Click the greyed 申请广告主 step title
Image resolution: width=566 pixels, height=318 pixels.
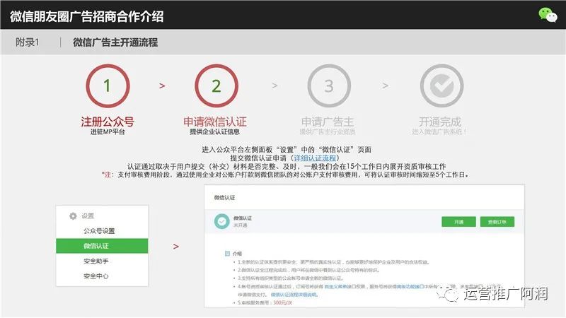[328, 122]
